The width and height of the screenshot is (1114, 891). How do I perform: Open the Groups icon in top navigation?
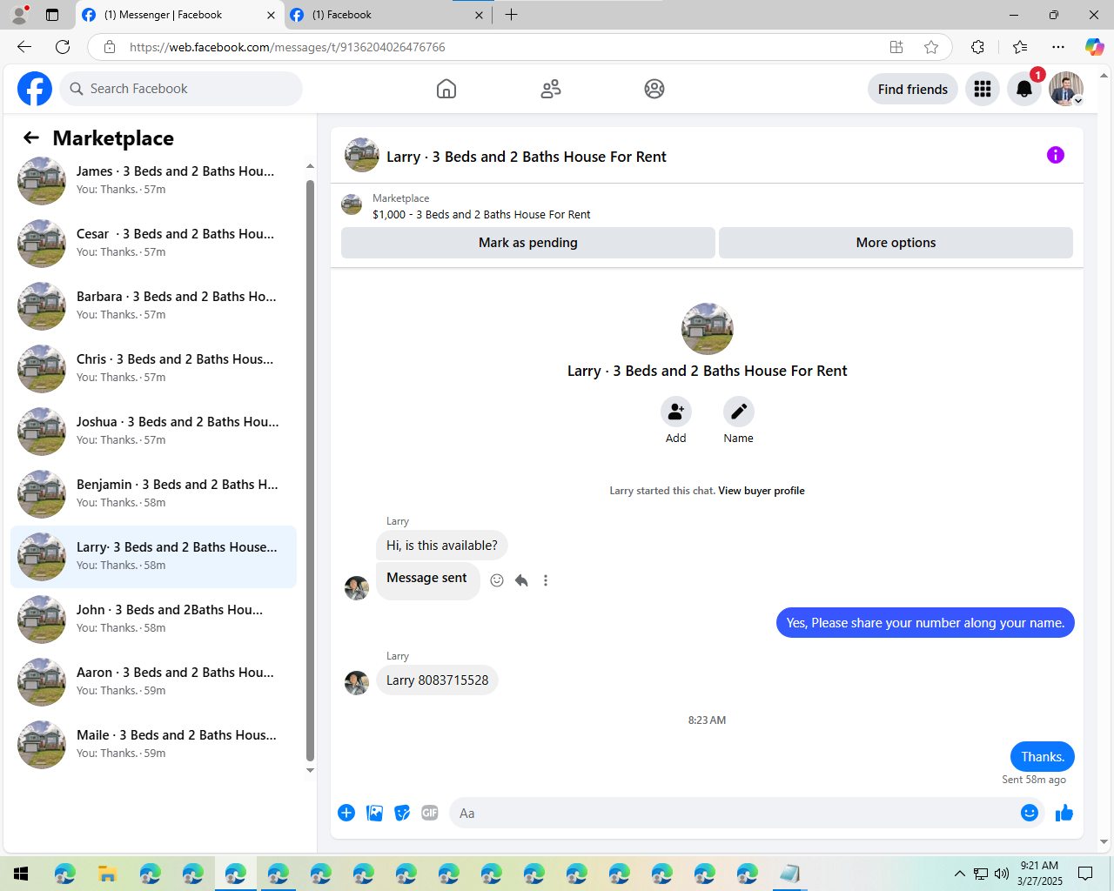coord(654,89)
